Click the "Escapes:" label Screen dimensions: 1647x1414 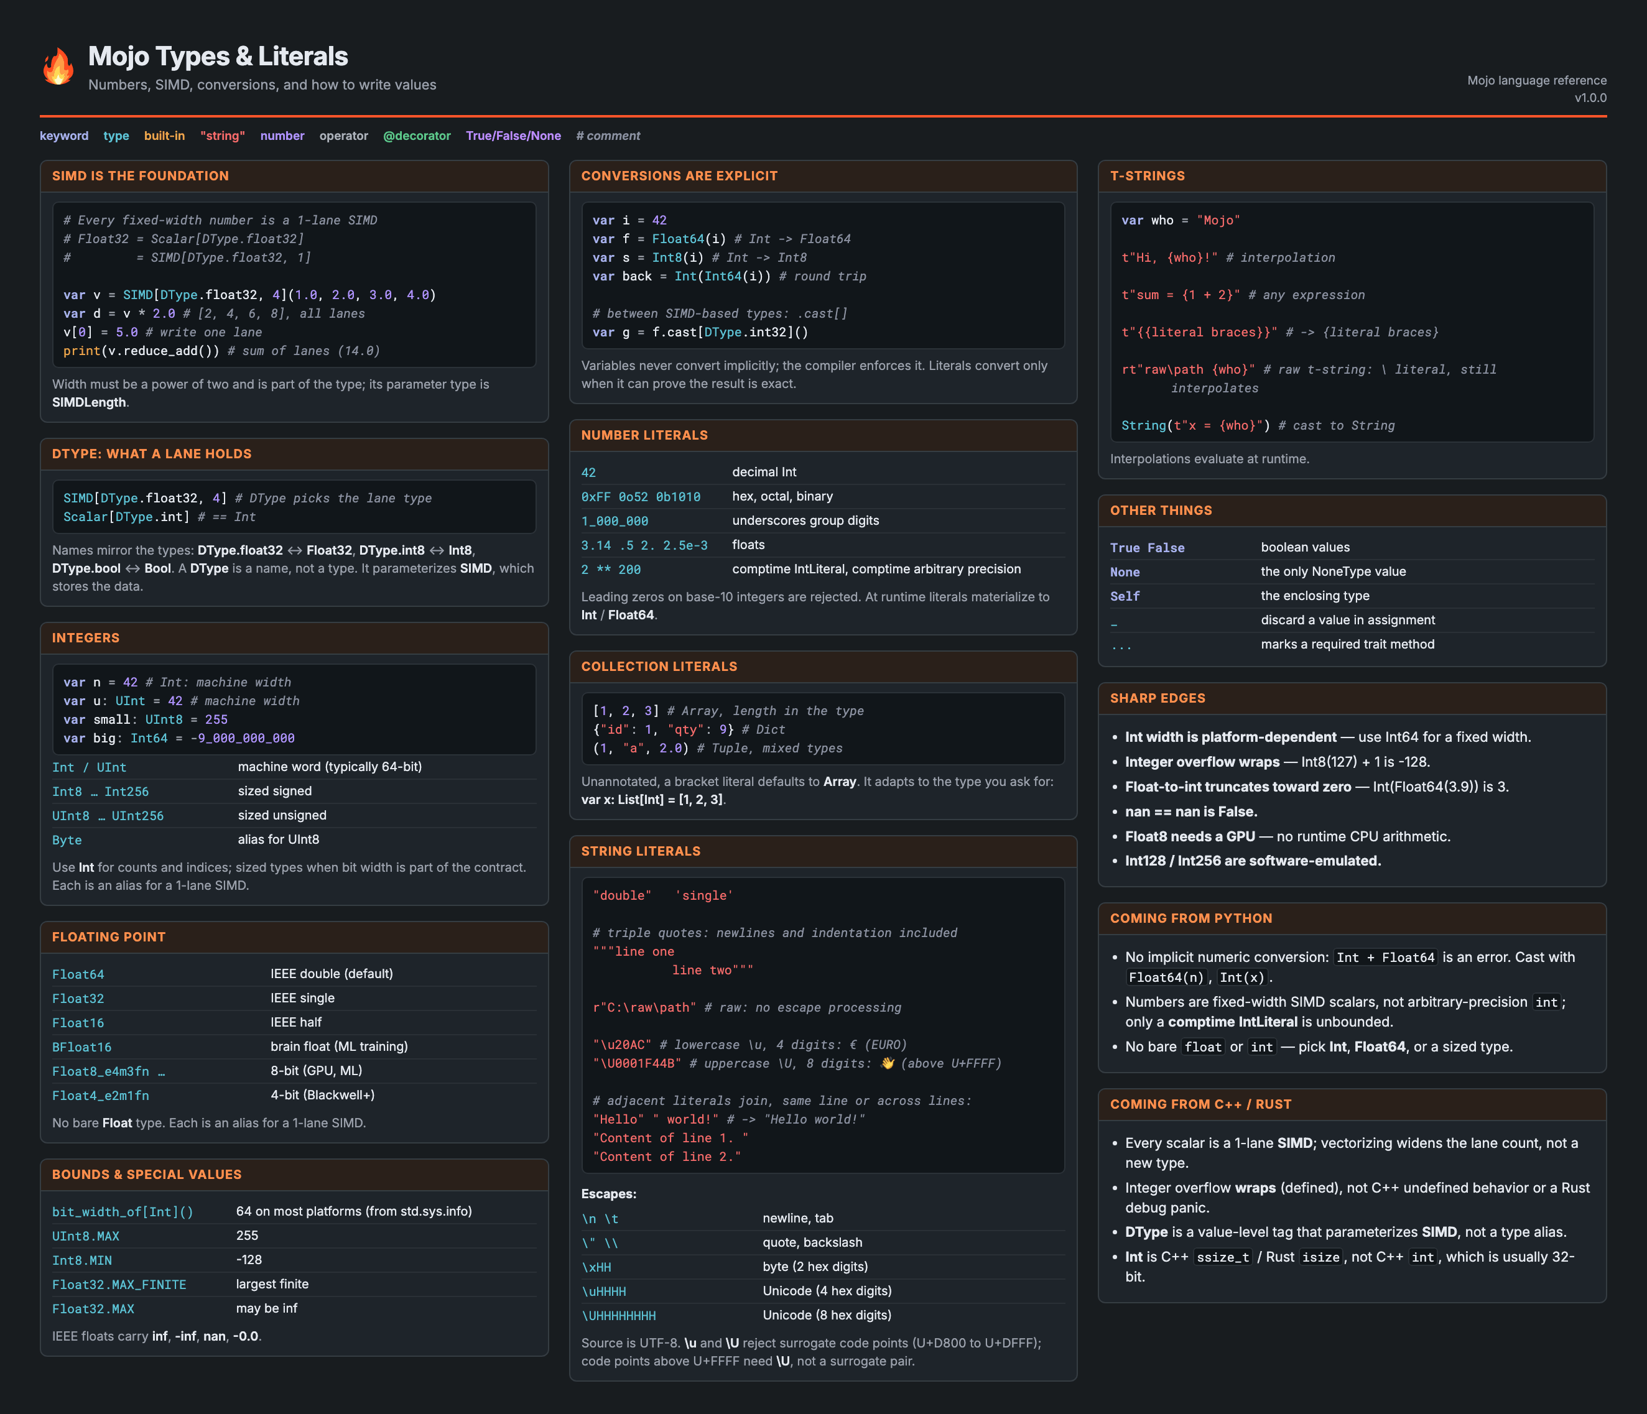609,1195
